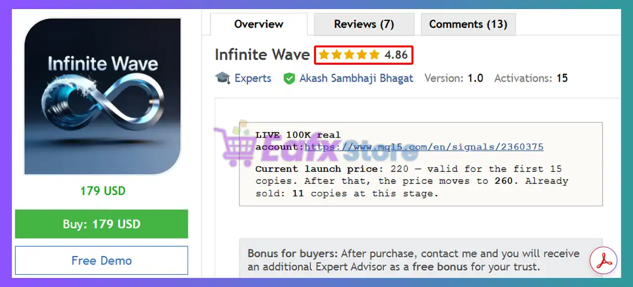Viewport: 633px width, 287px height.
Task: Click the Infinite Wave product logo image
Action: pos(103,96)
